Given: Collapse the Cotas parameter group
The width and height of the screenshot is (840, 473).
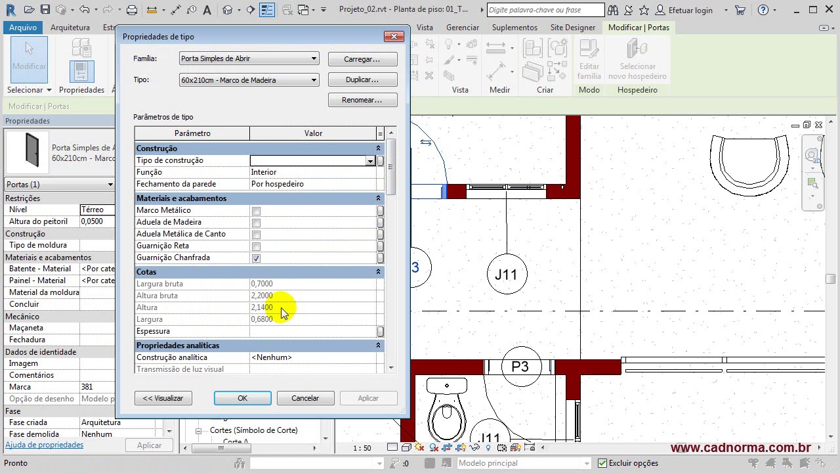Looking at the screenshot, I should (378, 272).
